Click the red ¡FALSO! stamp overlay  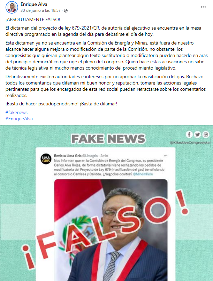(x=105, y=229)
